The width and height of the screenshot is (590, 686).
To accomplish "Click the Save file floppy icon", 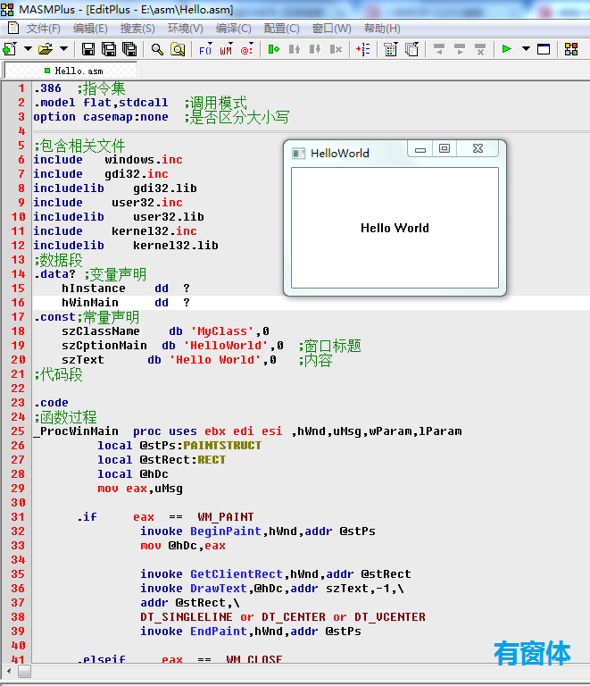I will point(87,49).
